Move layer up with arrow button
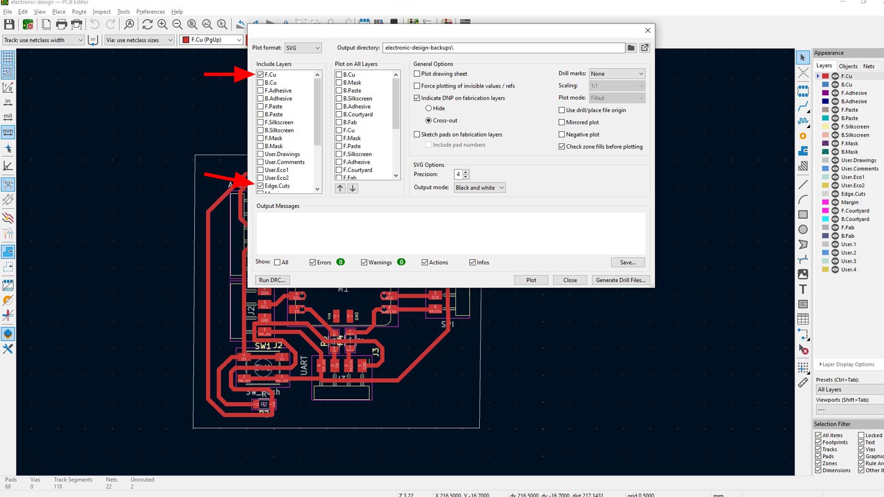Viewport: 884px width, 497px height. pos(340,188)
